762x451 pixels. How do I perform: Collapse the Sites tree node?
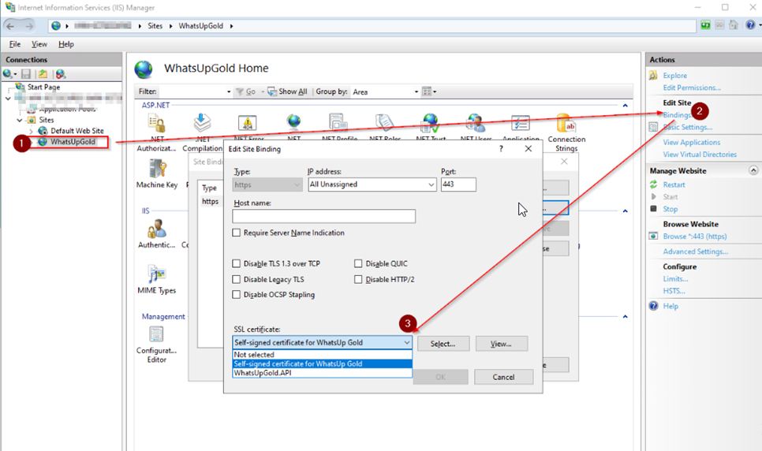[x=20, y=120]
